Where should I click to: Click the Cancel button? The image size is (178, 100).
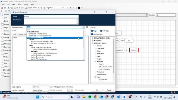[109, 90]
